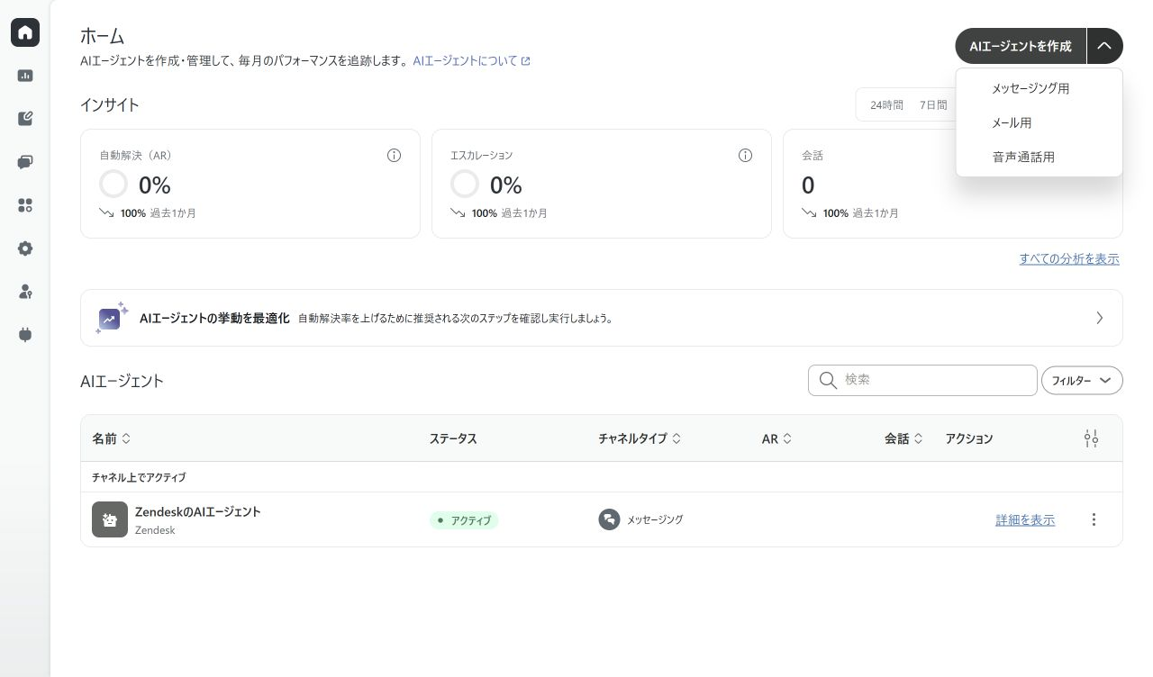Click the 会話 insight card value 0
The width and height of the screenshot is (1153, 677).
pyautogui.click(x=808, y=185)
